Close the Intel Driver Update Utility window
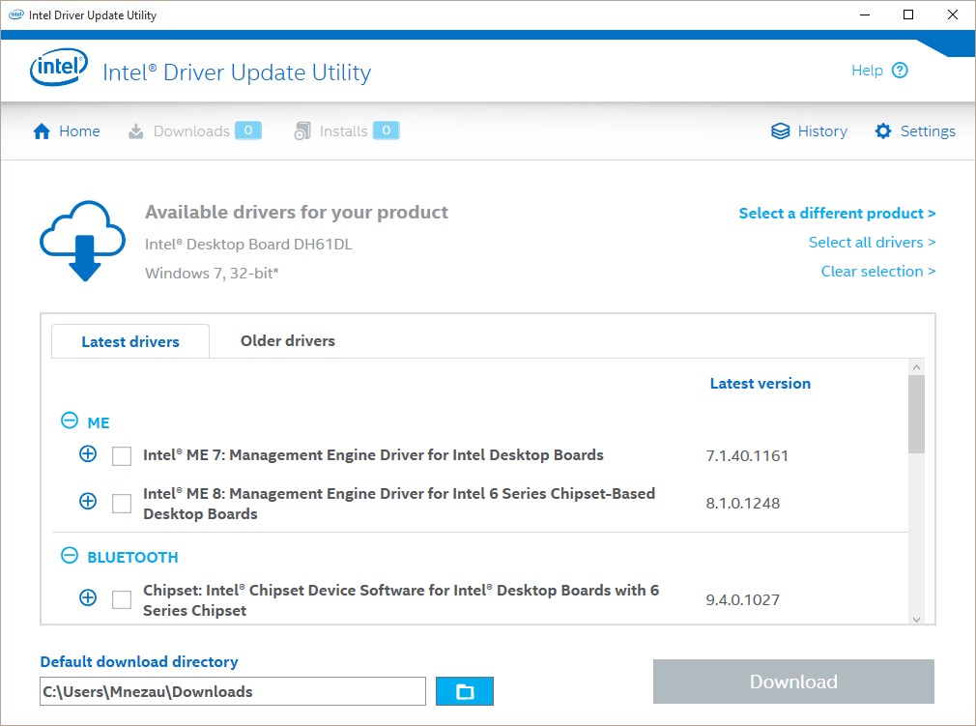This screenshot has width=976, height=726. pos(953,15)
